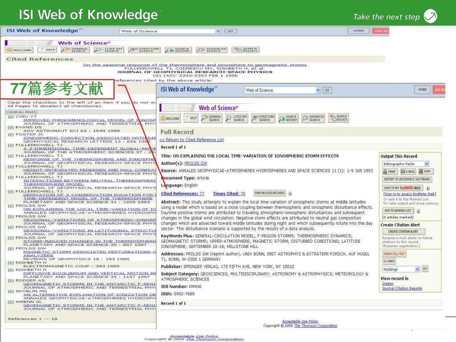Image resolution: width=456 pixels, height=342 pixels.
Task: Uncheck the CHIU YT reference checkbox
Action: click(11, 117)
